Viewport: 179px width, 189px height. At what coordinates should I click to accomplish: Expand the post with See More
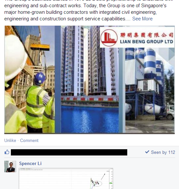tap(142, 19)
